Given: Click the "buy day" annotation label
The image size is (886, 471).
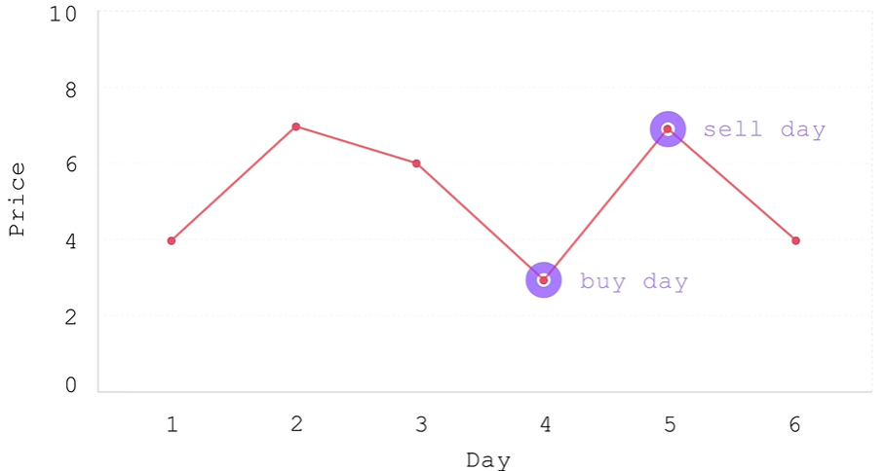Looking at the screenshot, I should click(x=634, y=282).
